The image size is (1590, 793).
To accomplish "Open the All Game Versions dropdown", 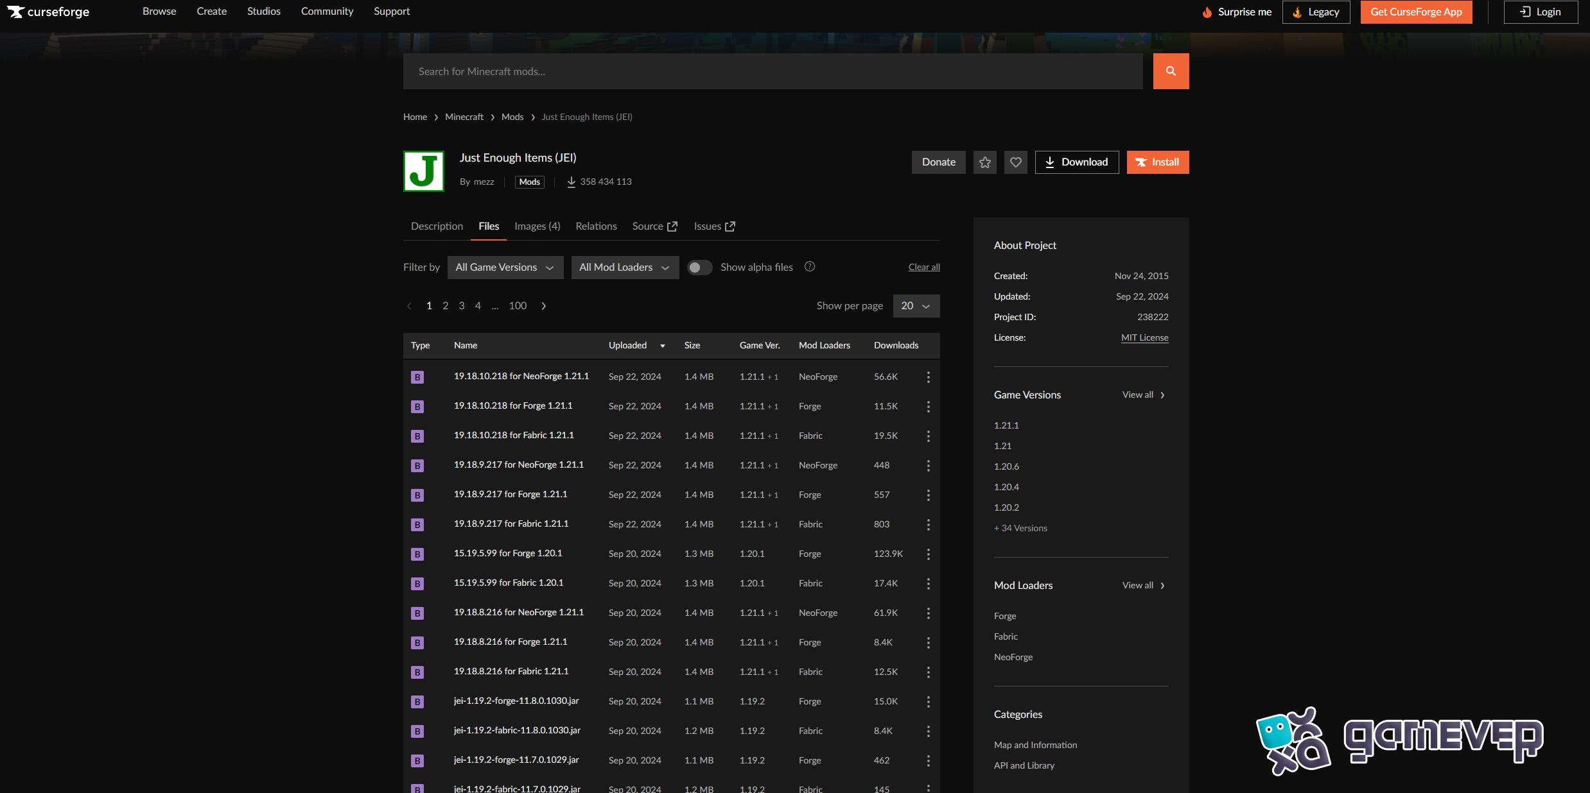I will tap(505, 267).
